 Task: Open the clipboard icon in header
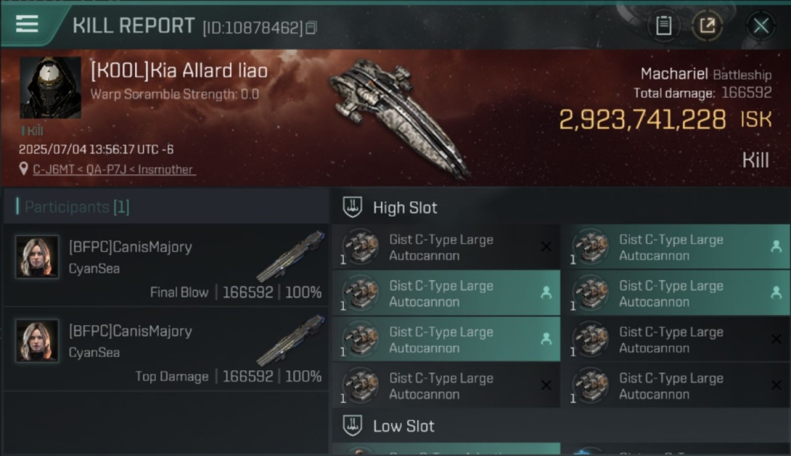click(x=663, y=26)
